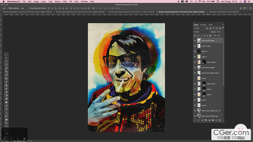The width and height of the screenshot is (253, 142).
Task: Open the Auto-Select Layer dropdown
Action: (23, 8)
